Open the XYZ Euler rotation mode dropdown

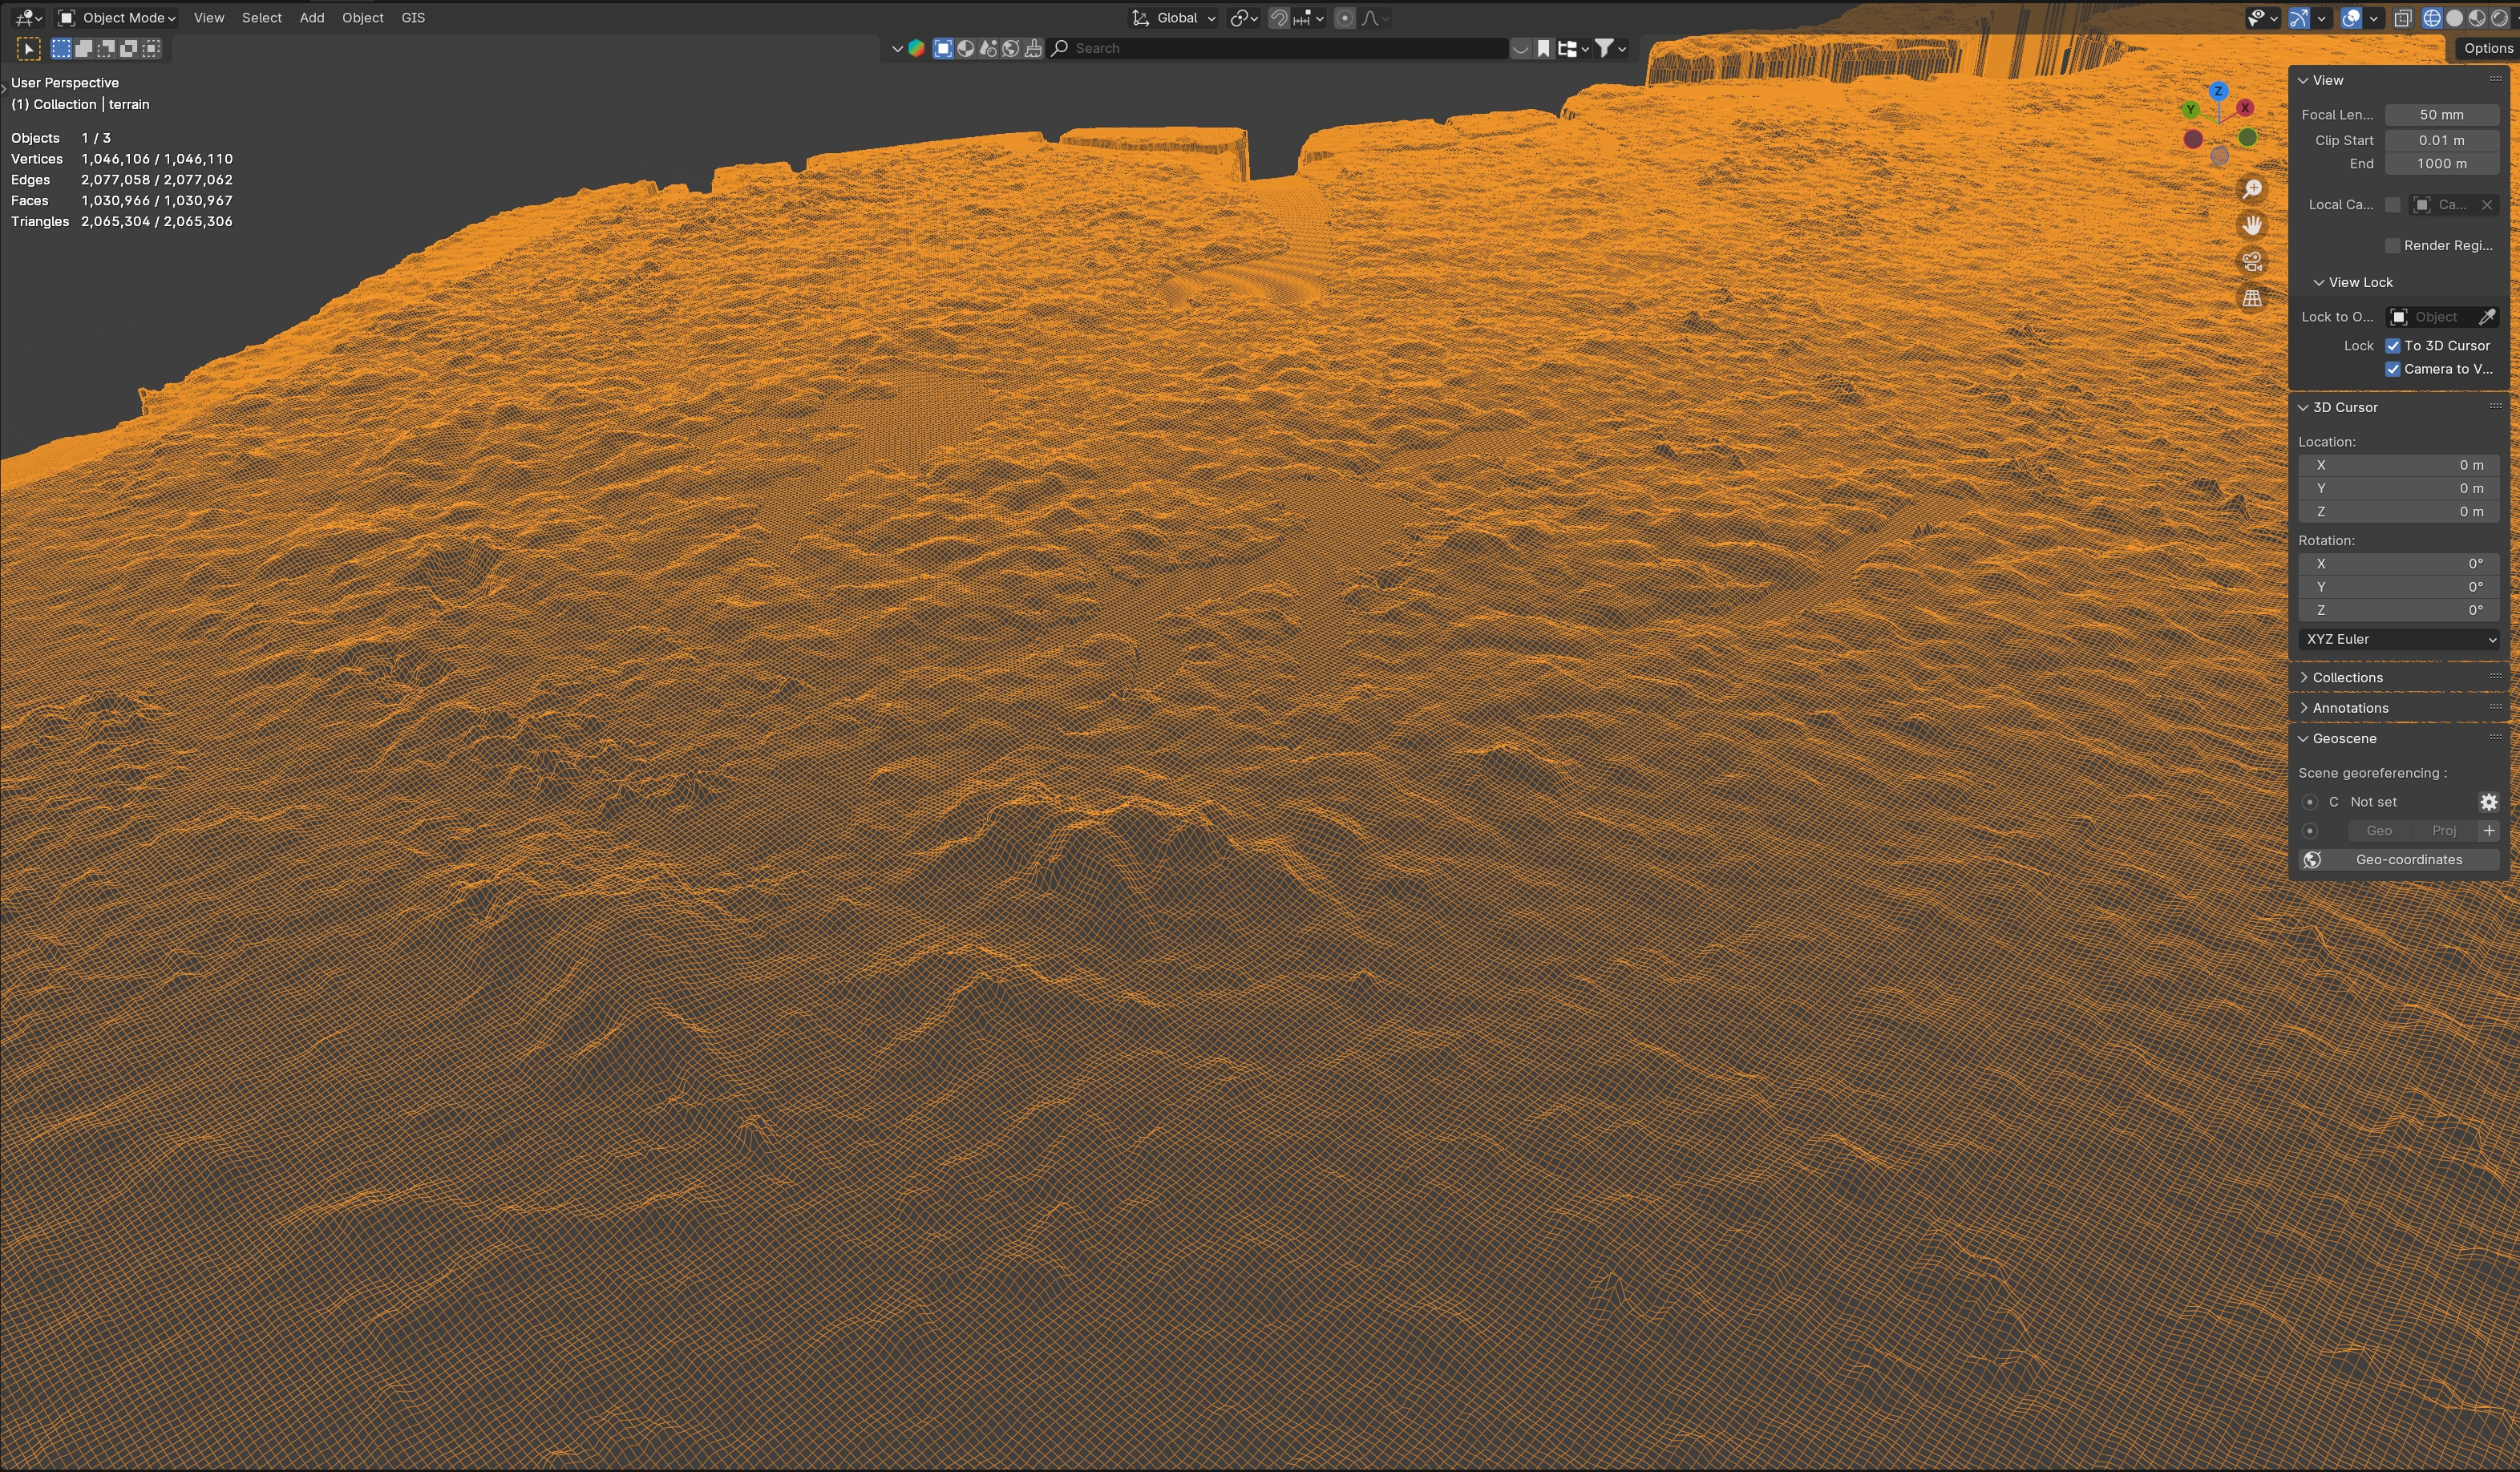click(x=2400, y=639)
